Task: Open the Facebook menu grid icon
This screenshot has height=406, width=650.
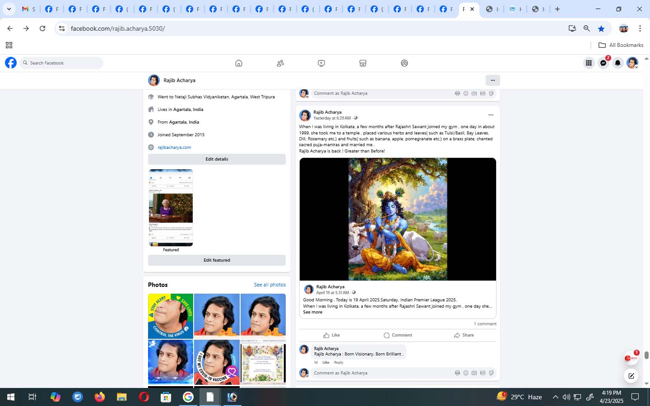Action: point(589,63)
